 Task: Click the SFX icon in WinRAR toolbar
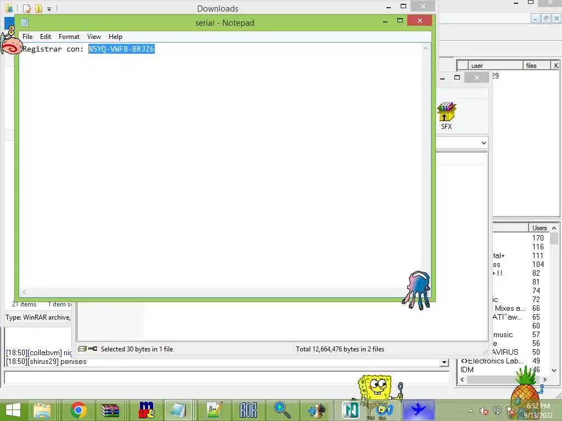[x=446, y=116]
